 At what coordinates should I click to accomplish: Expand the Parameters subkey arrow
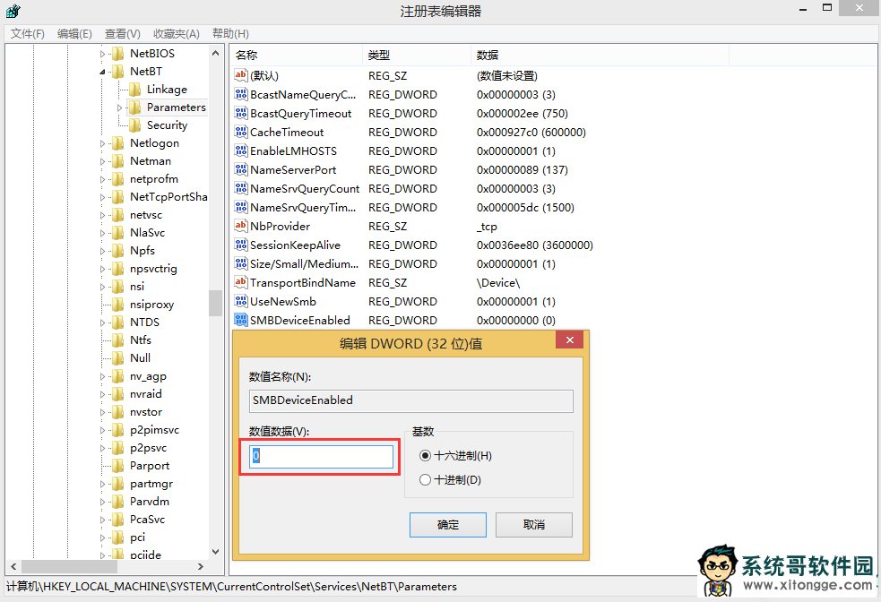(x=119, y=107)
